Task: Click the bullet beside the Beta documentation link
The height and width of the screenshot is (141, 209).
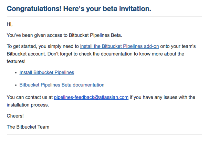Action: [x=16, y=85]
